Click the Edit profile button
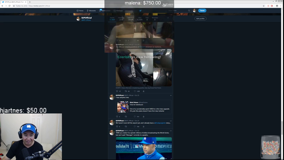The image size is (284, 160). pyautogui.click(x=200, y=19)
